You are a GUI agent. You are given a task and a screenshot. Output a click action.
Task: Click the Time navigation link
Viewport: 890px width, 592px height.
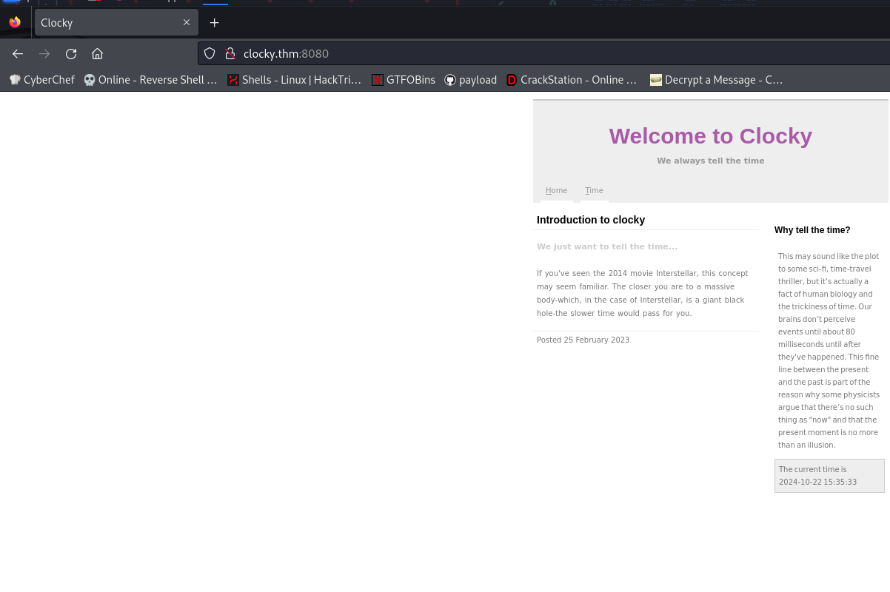pos(594,191)
